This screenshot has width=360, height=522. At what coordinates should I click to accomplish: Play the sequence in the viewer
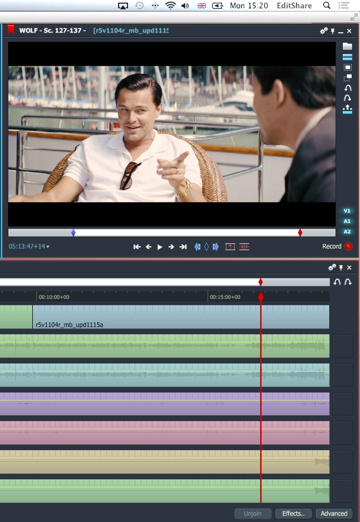click(x=160, y=247)
